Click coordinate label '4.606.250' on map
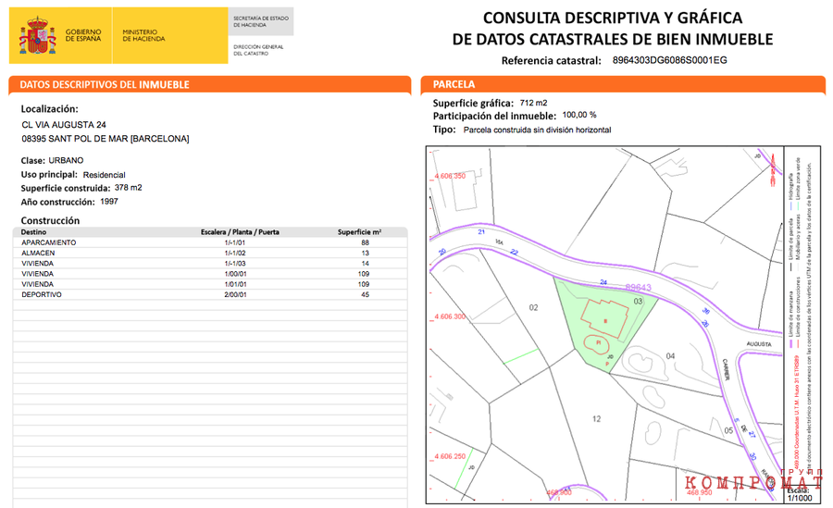The height and width of the screenshot is (508, 833). pyautogui.click(x=450, y=456)
